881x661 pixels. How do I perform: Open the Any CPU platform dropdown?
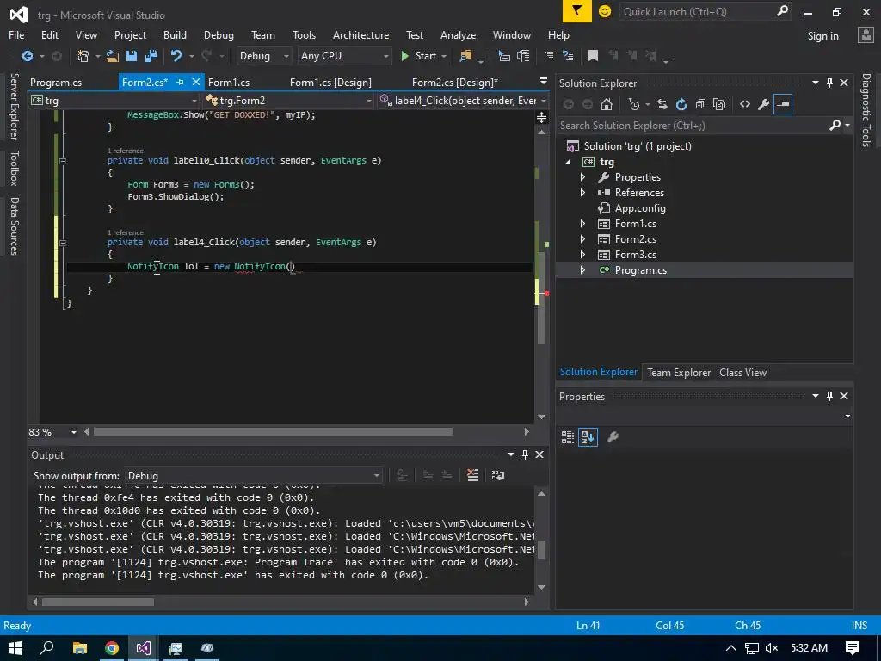[x=344, y=56]
